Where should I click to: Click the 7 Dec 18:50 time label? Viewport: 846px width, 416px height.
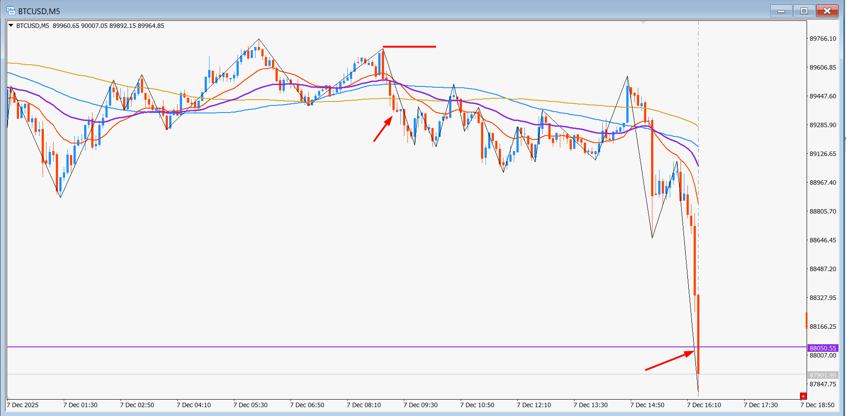point(818,405)
